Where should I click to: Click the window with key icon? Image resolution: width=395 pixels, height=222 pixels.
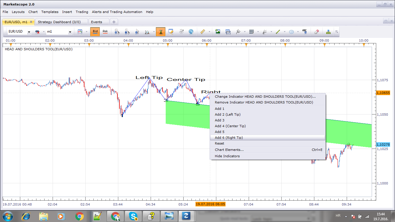171,32
